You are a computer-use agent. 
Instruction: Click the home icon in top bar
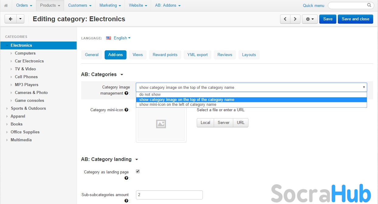[6, 5]
